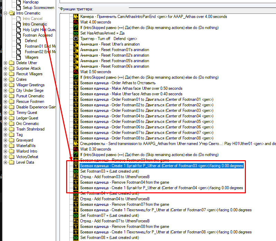Select Order Footman01 to Двигаться action
This screenshot has width=276, height=241.
147,99
